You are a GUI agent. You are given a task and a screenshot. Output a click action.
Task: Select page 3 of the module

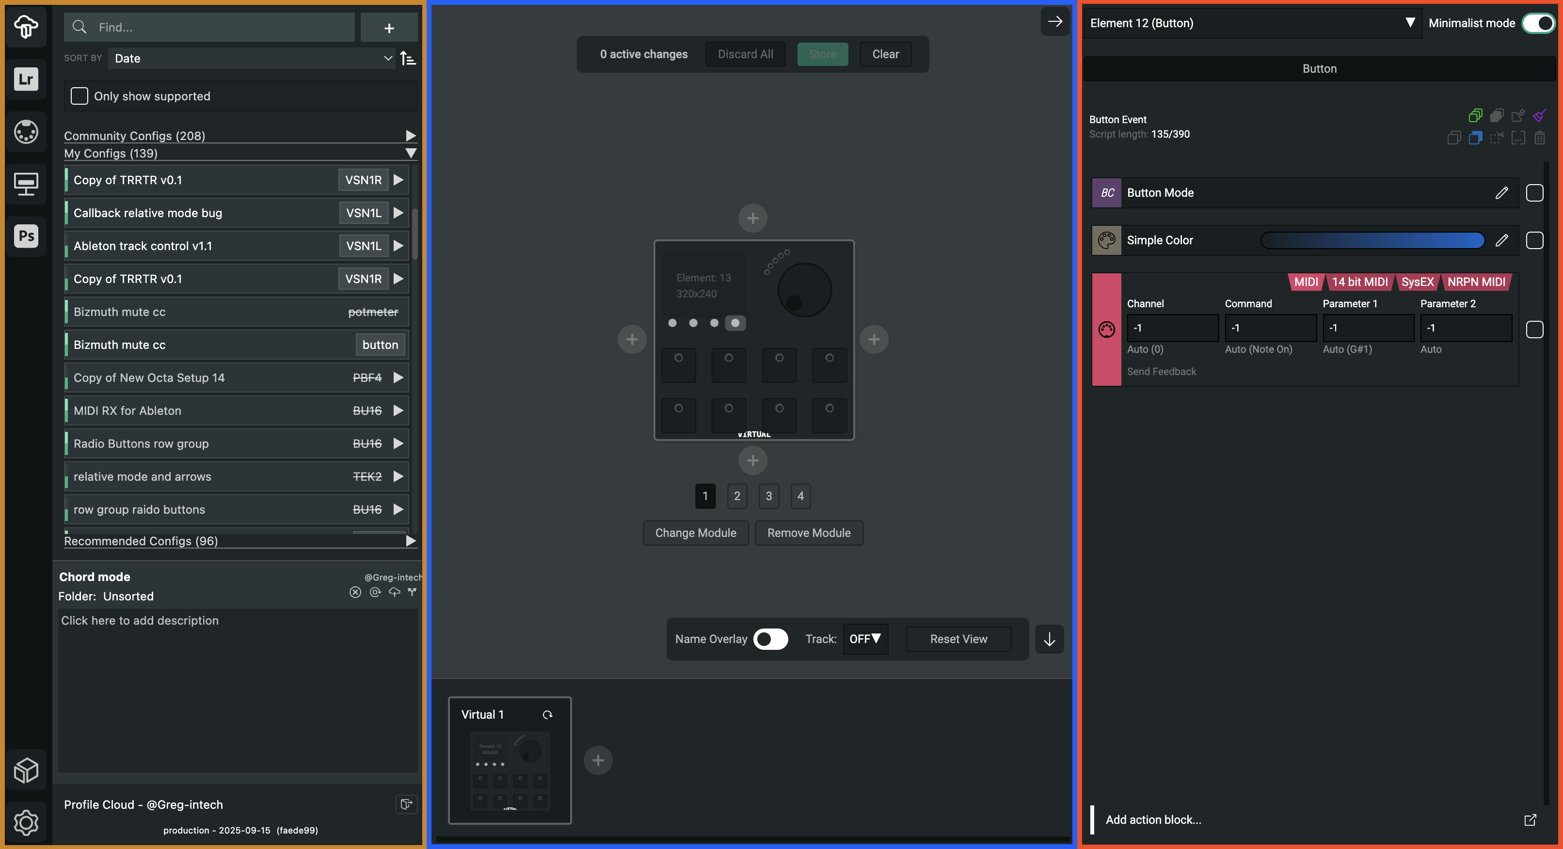(768, 496)
